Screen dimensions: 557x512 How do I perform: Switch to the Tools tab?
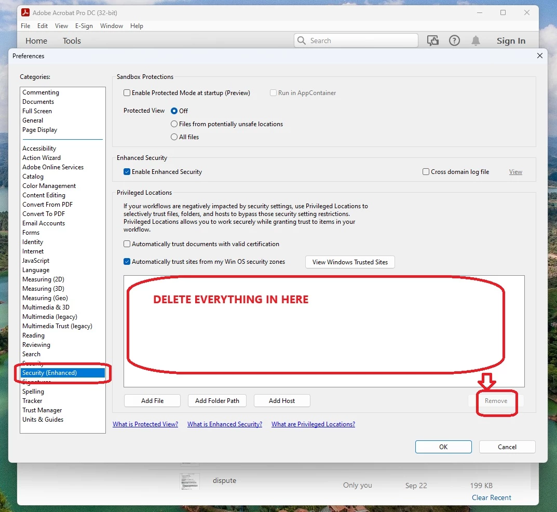click(72, 41)
